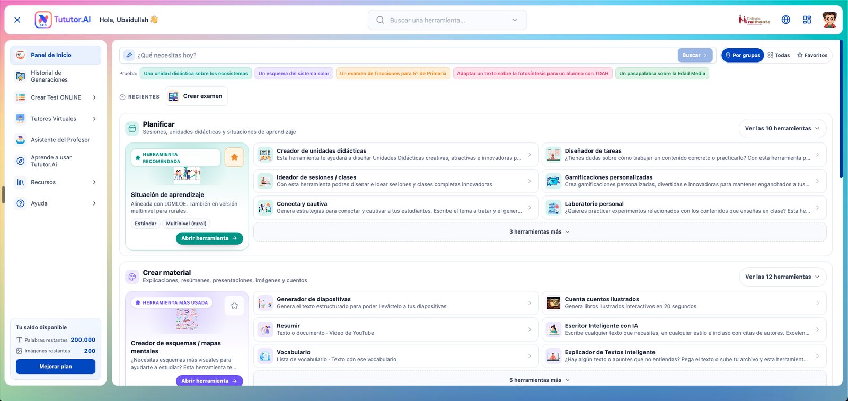This screenshot has width=848, height=401.
Task: Click the Colegio Miralmonte logo
Action: pos(754,20)
